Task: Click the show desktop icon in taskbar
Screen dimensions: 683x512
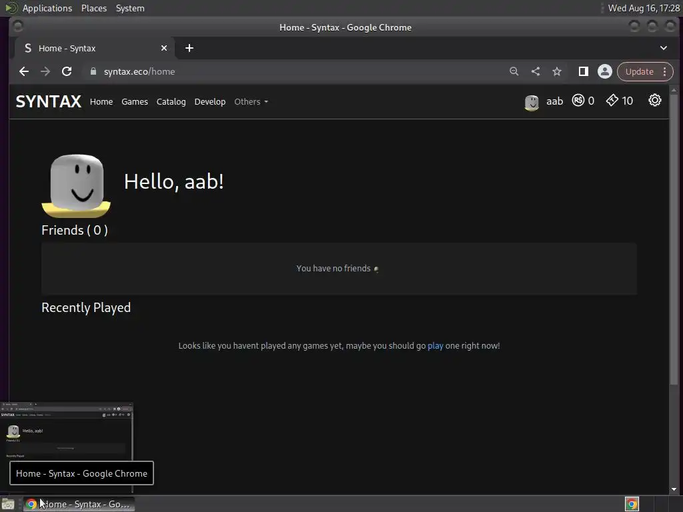Action: click(x=8, y=505)
